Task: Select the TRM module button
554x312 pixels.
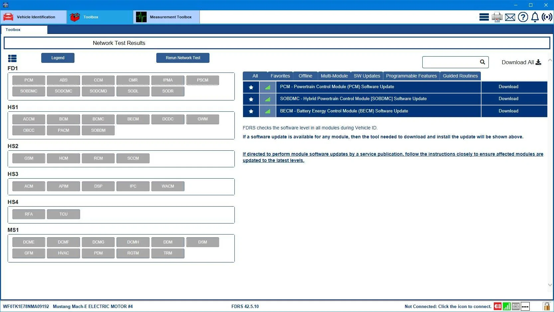Action: point(168,253)
